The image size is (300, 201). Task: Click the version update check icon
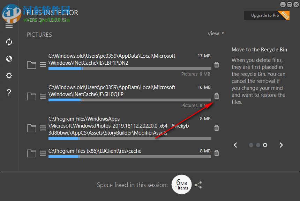pyautogui.click(x=65, y=20)
